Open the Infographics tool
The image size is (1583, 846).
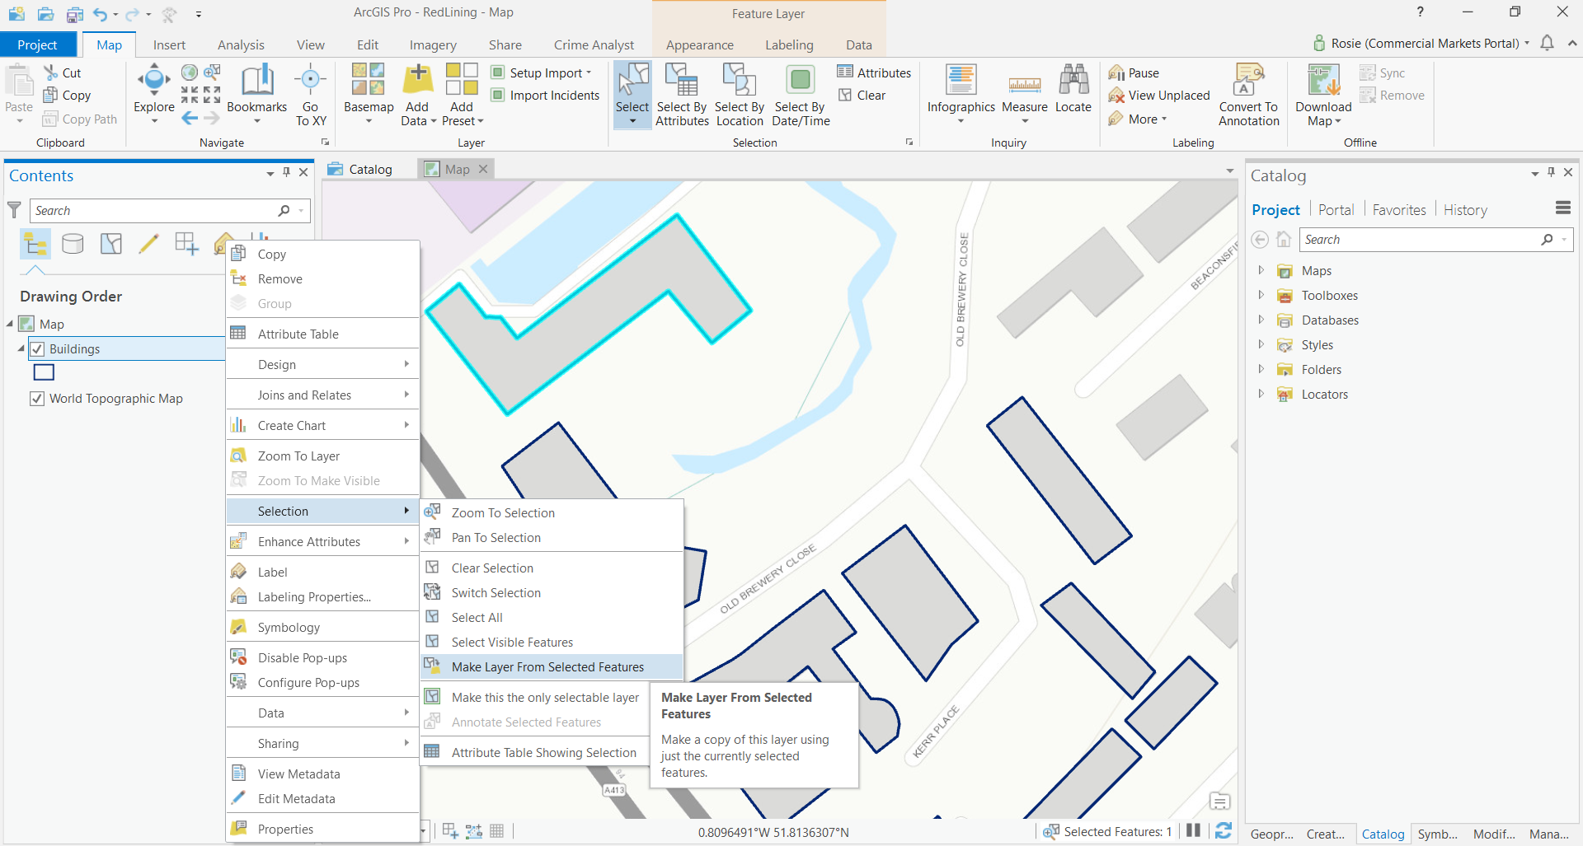point(961,93)
